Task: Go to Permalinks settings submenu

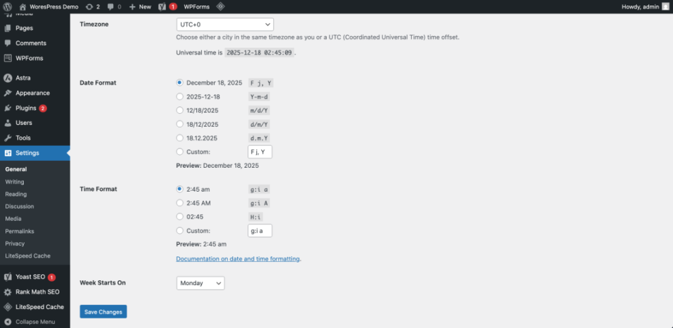Action: (20, 231)
